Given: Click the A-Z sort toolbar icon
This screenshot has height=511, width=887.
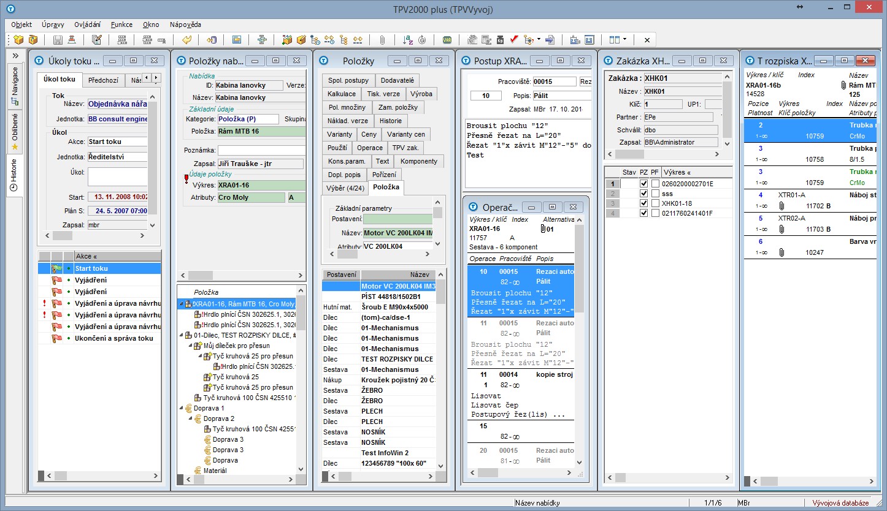Looking at the screenshot, I should (408, 40).
